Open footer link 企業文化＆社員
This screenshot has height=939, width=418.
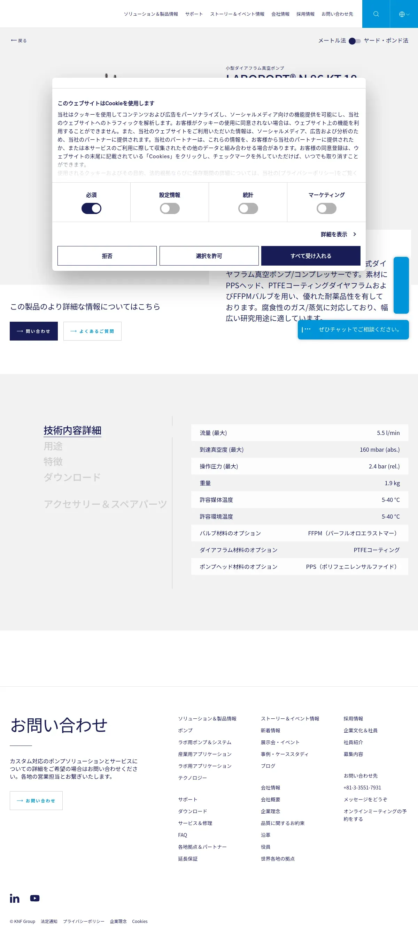[361, 730]
